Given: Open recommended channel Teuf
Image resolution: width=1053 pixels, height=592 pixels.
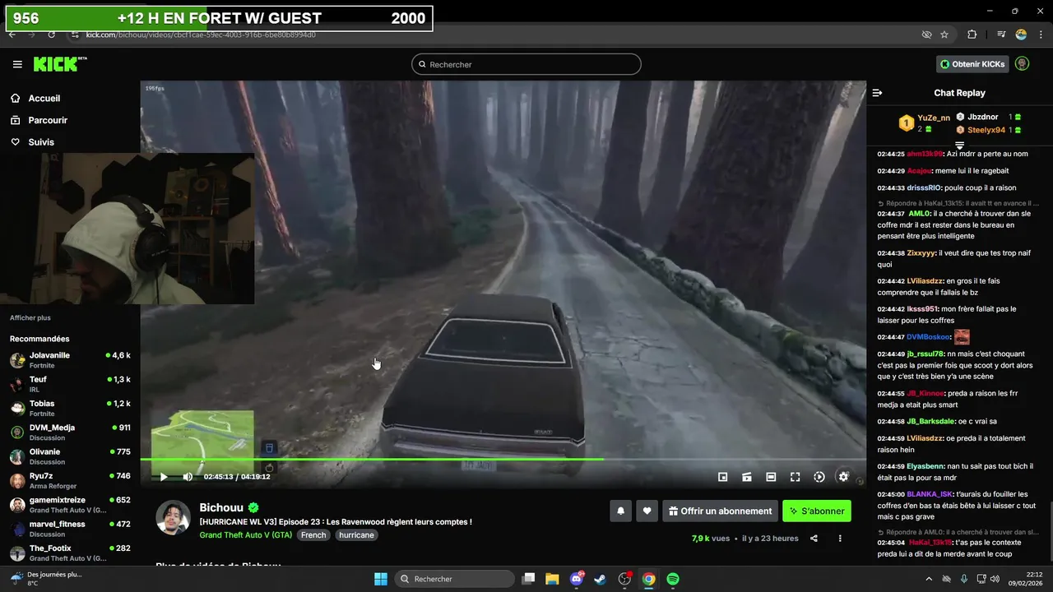Looking at the screenshot, I should point(70,384).
